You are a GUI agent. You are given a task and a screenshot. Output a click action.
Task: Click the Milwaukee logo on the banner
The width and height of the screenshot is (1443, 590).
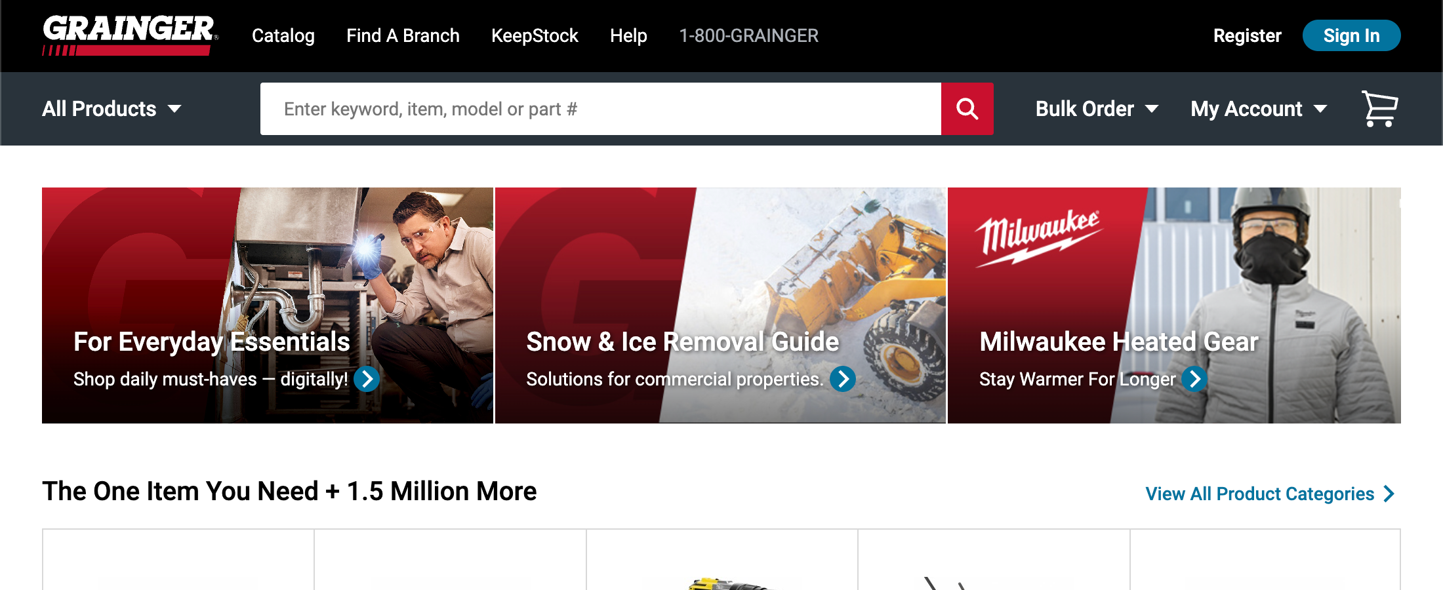point(1041,233)
